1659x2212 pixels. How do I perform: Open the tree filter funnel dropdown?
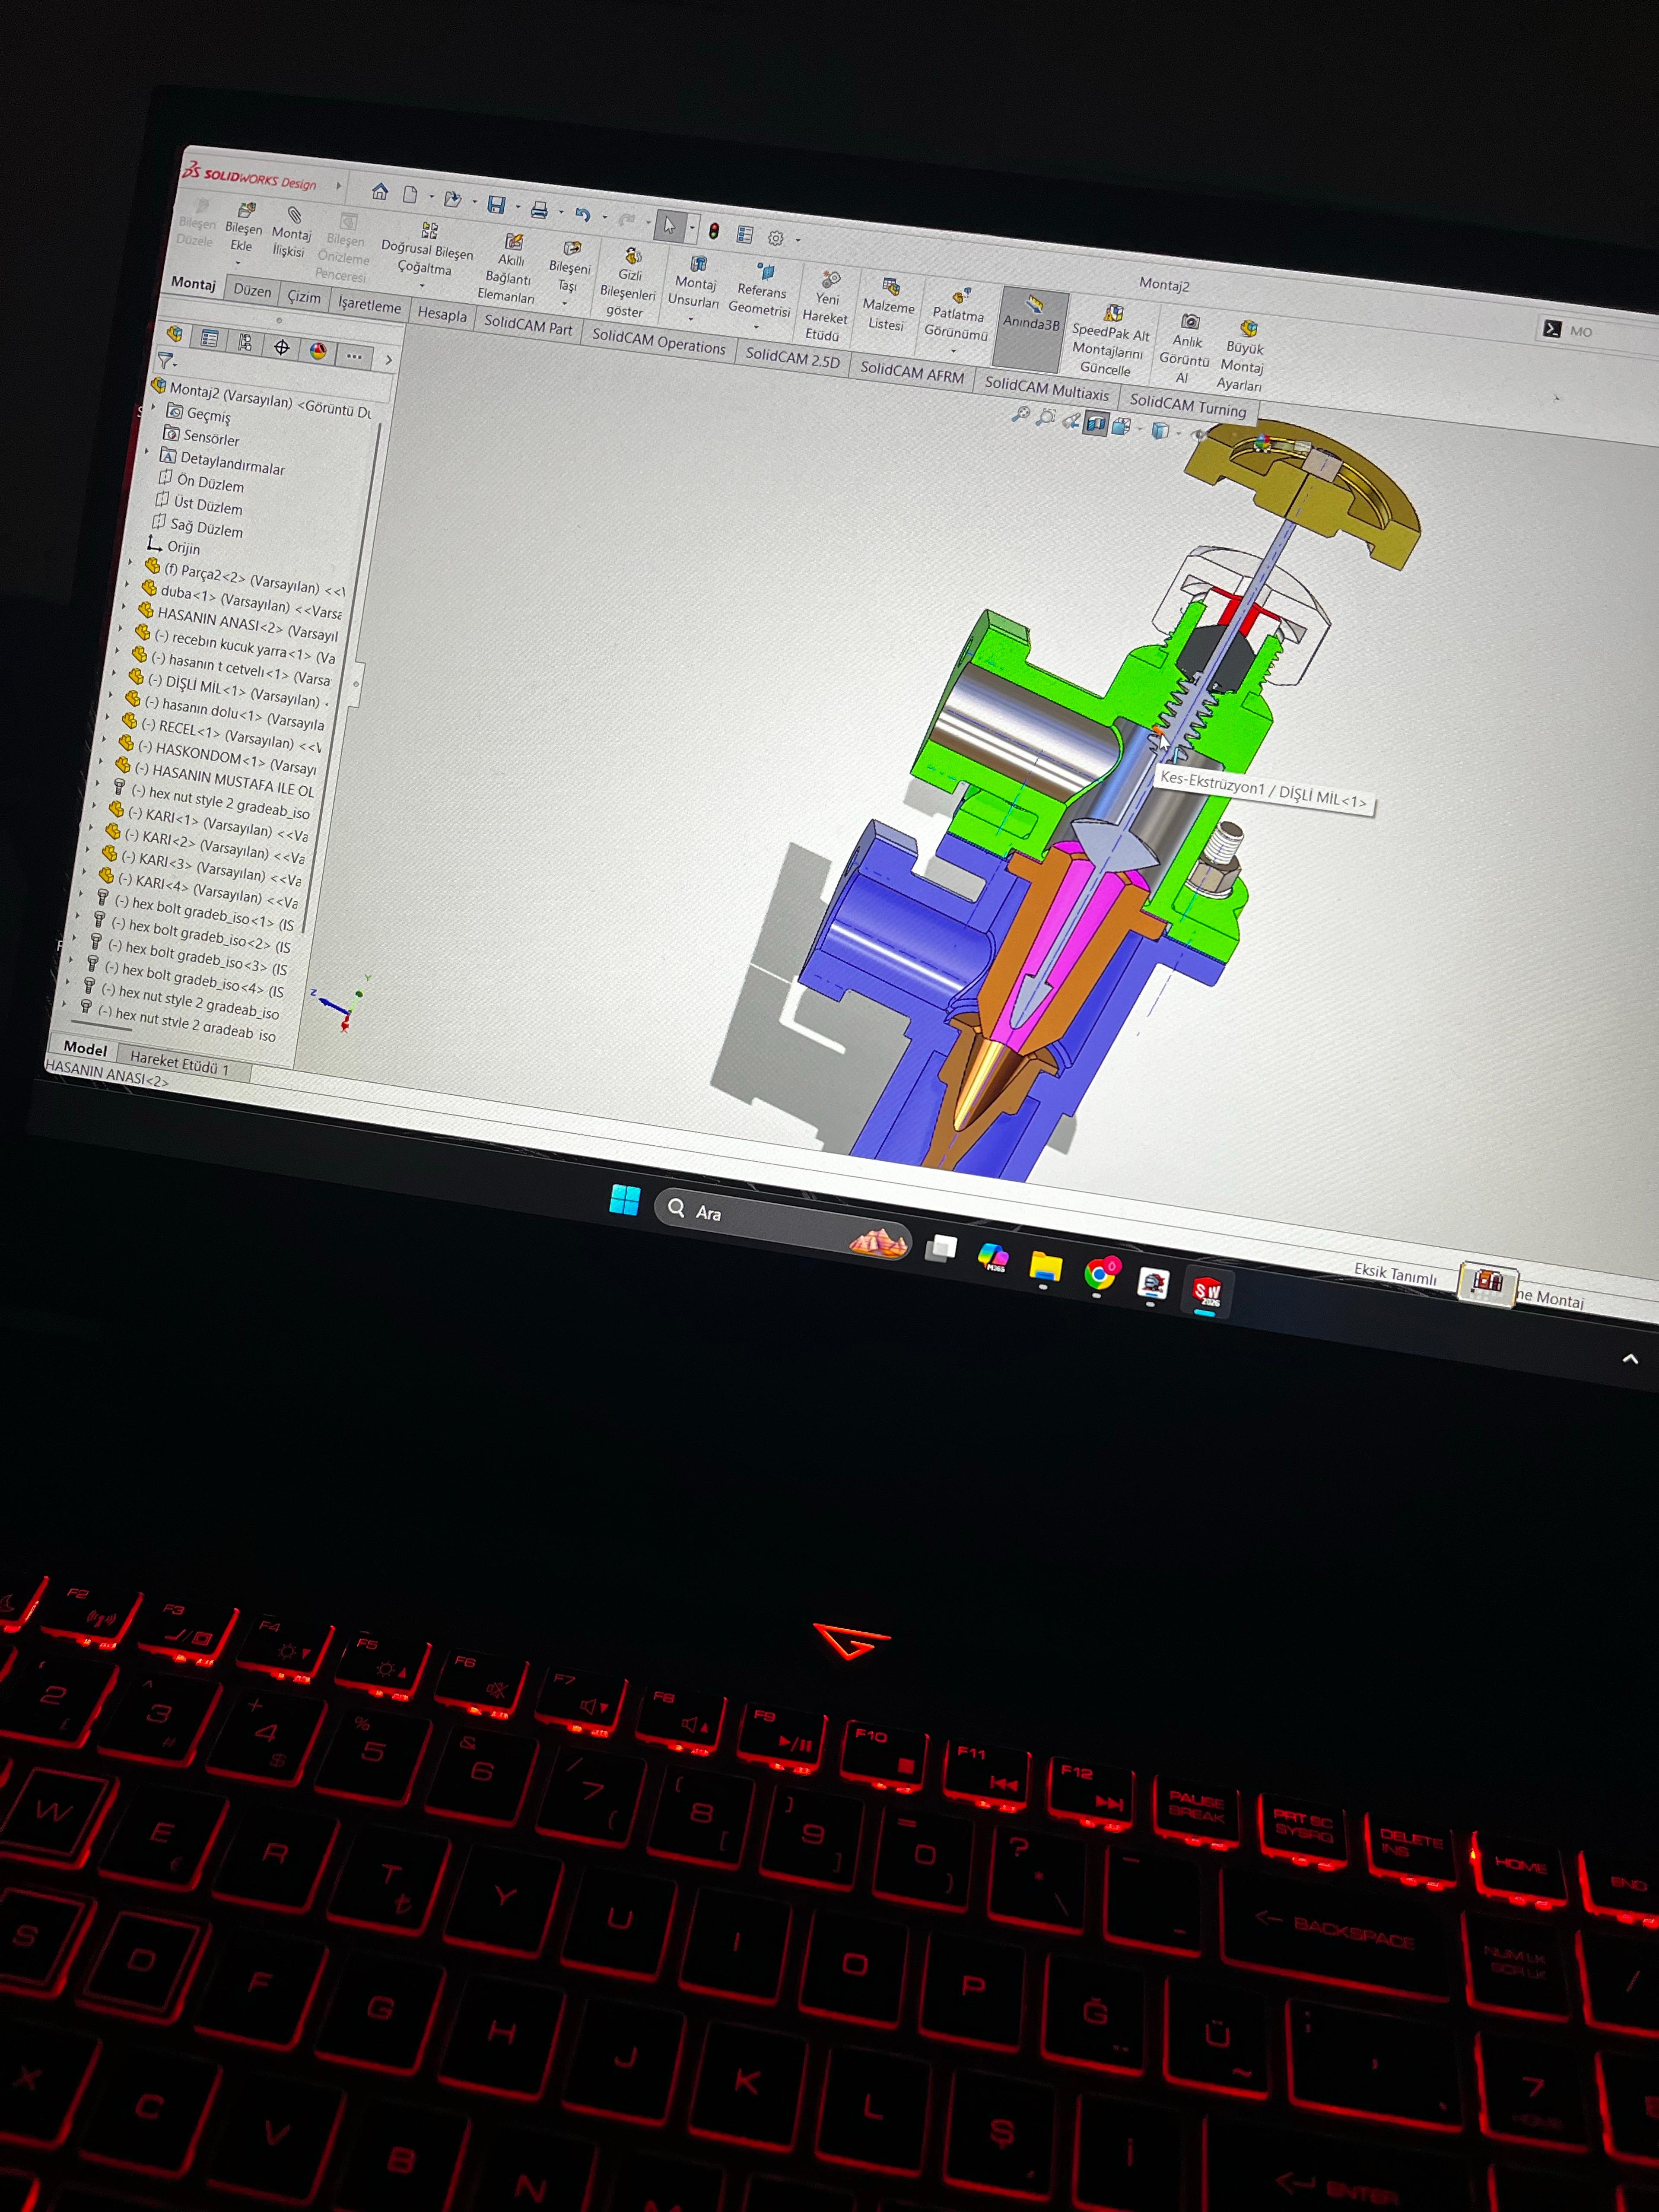tap(167, 362)
